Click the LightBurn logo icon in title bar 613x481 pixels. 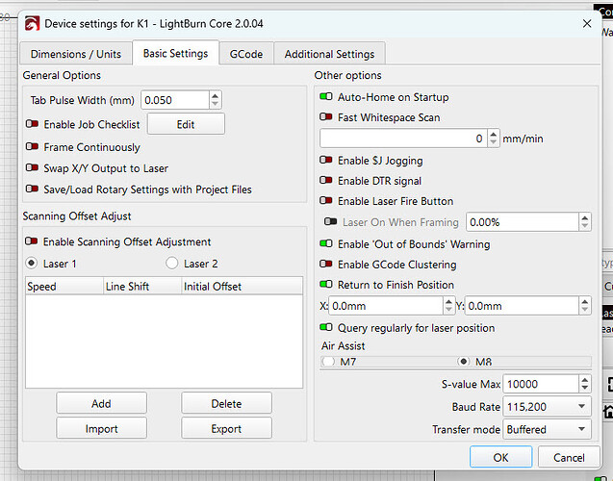pos(31,22)
